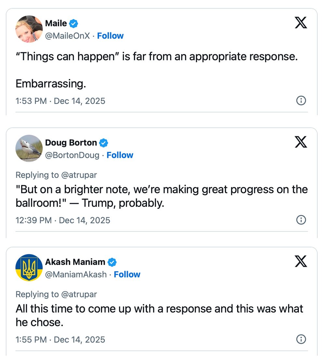Click the X logo on Maile's tweet
322x358 pixels.
click(x=301, y=23)
